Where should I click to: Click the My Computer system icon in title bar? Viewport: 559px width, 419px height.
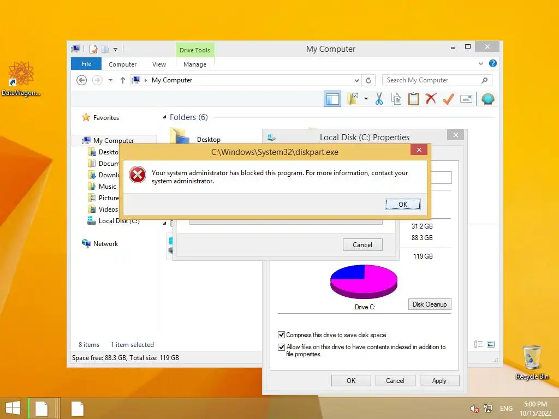tap(75, 49)
